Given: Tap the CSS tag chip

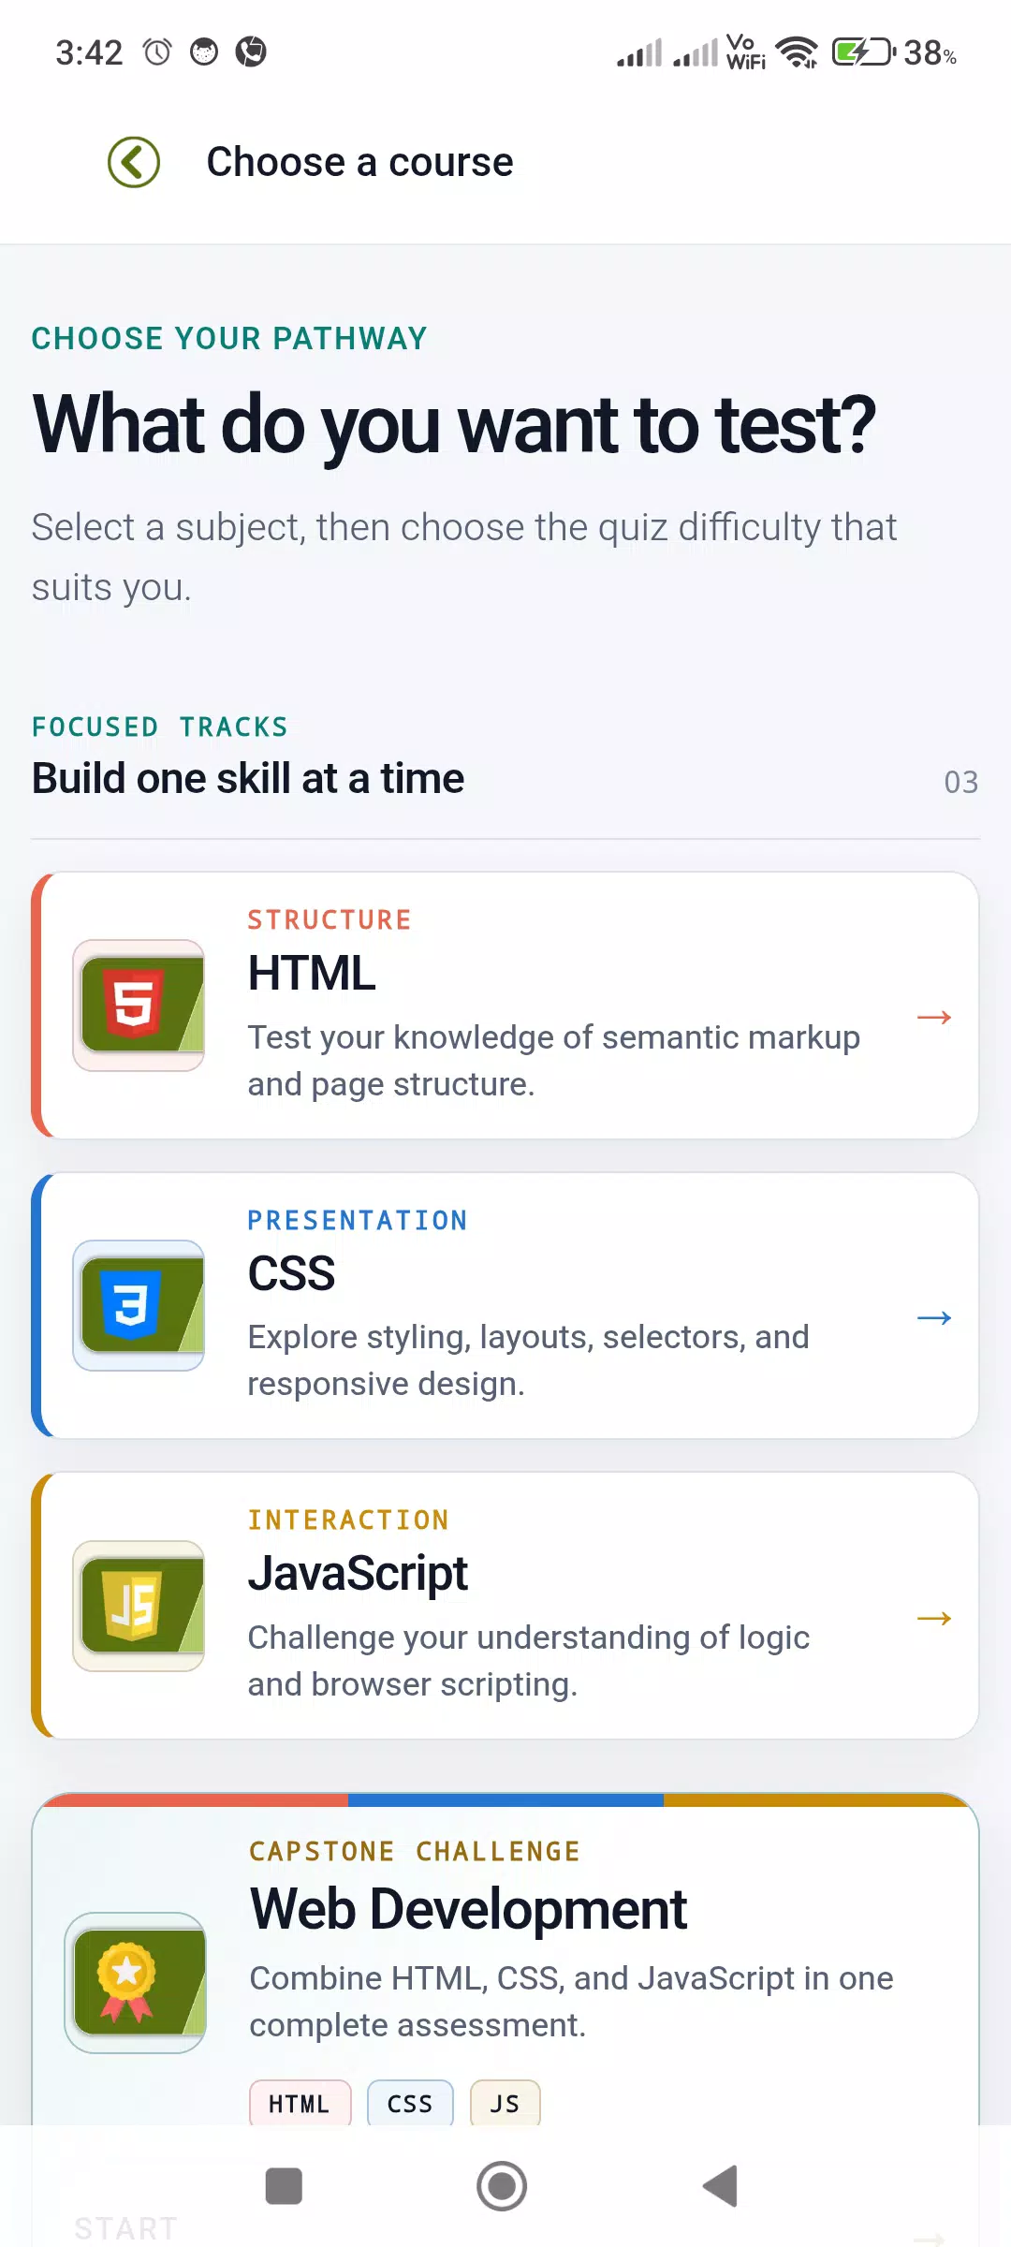Looking at the screenshot, I should click(x=410, y=2104).
